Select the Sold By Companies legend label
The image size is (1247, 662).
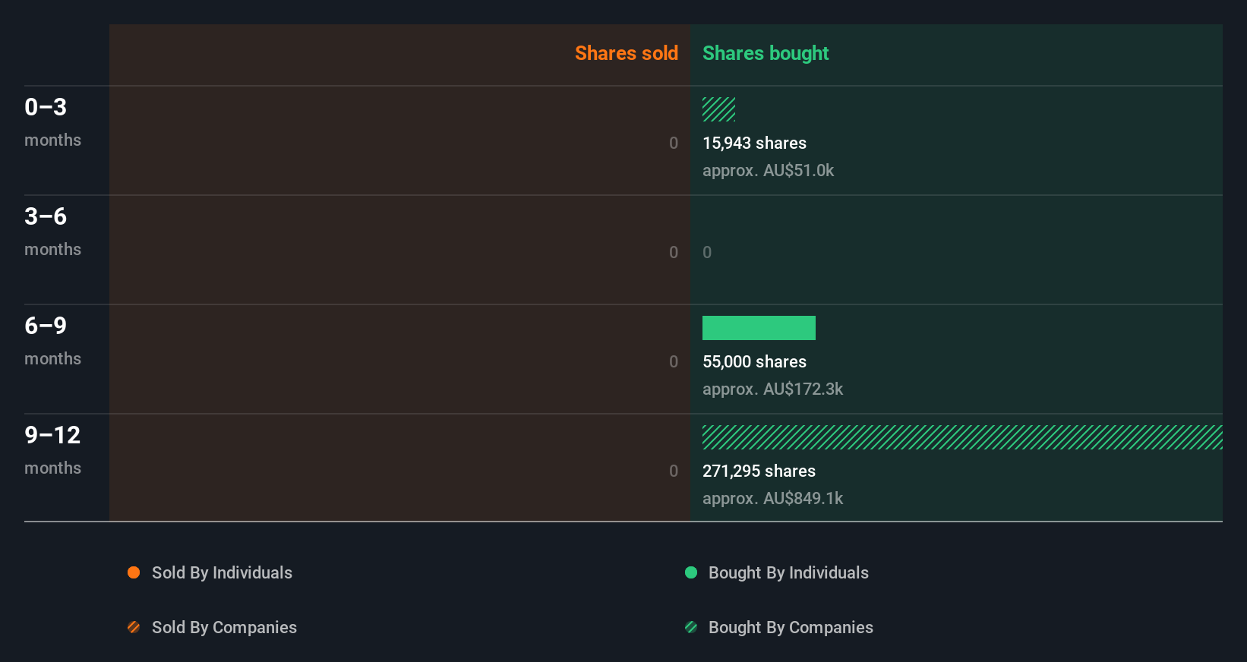(x=224, y=627)
